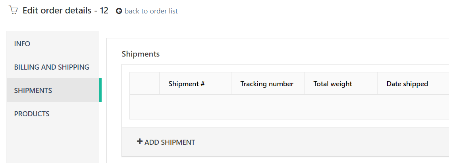Viewport: 449px width, 163px height.
Task: Switch to BILLING AND SHIPPING tab
Action: click(53, 67)
